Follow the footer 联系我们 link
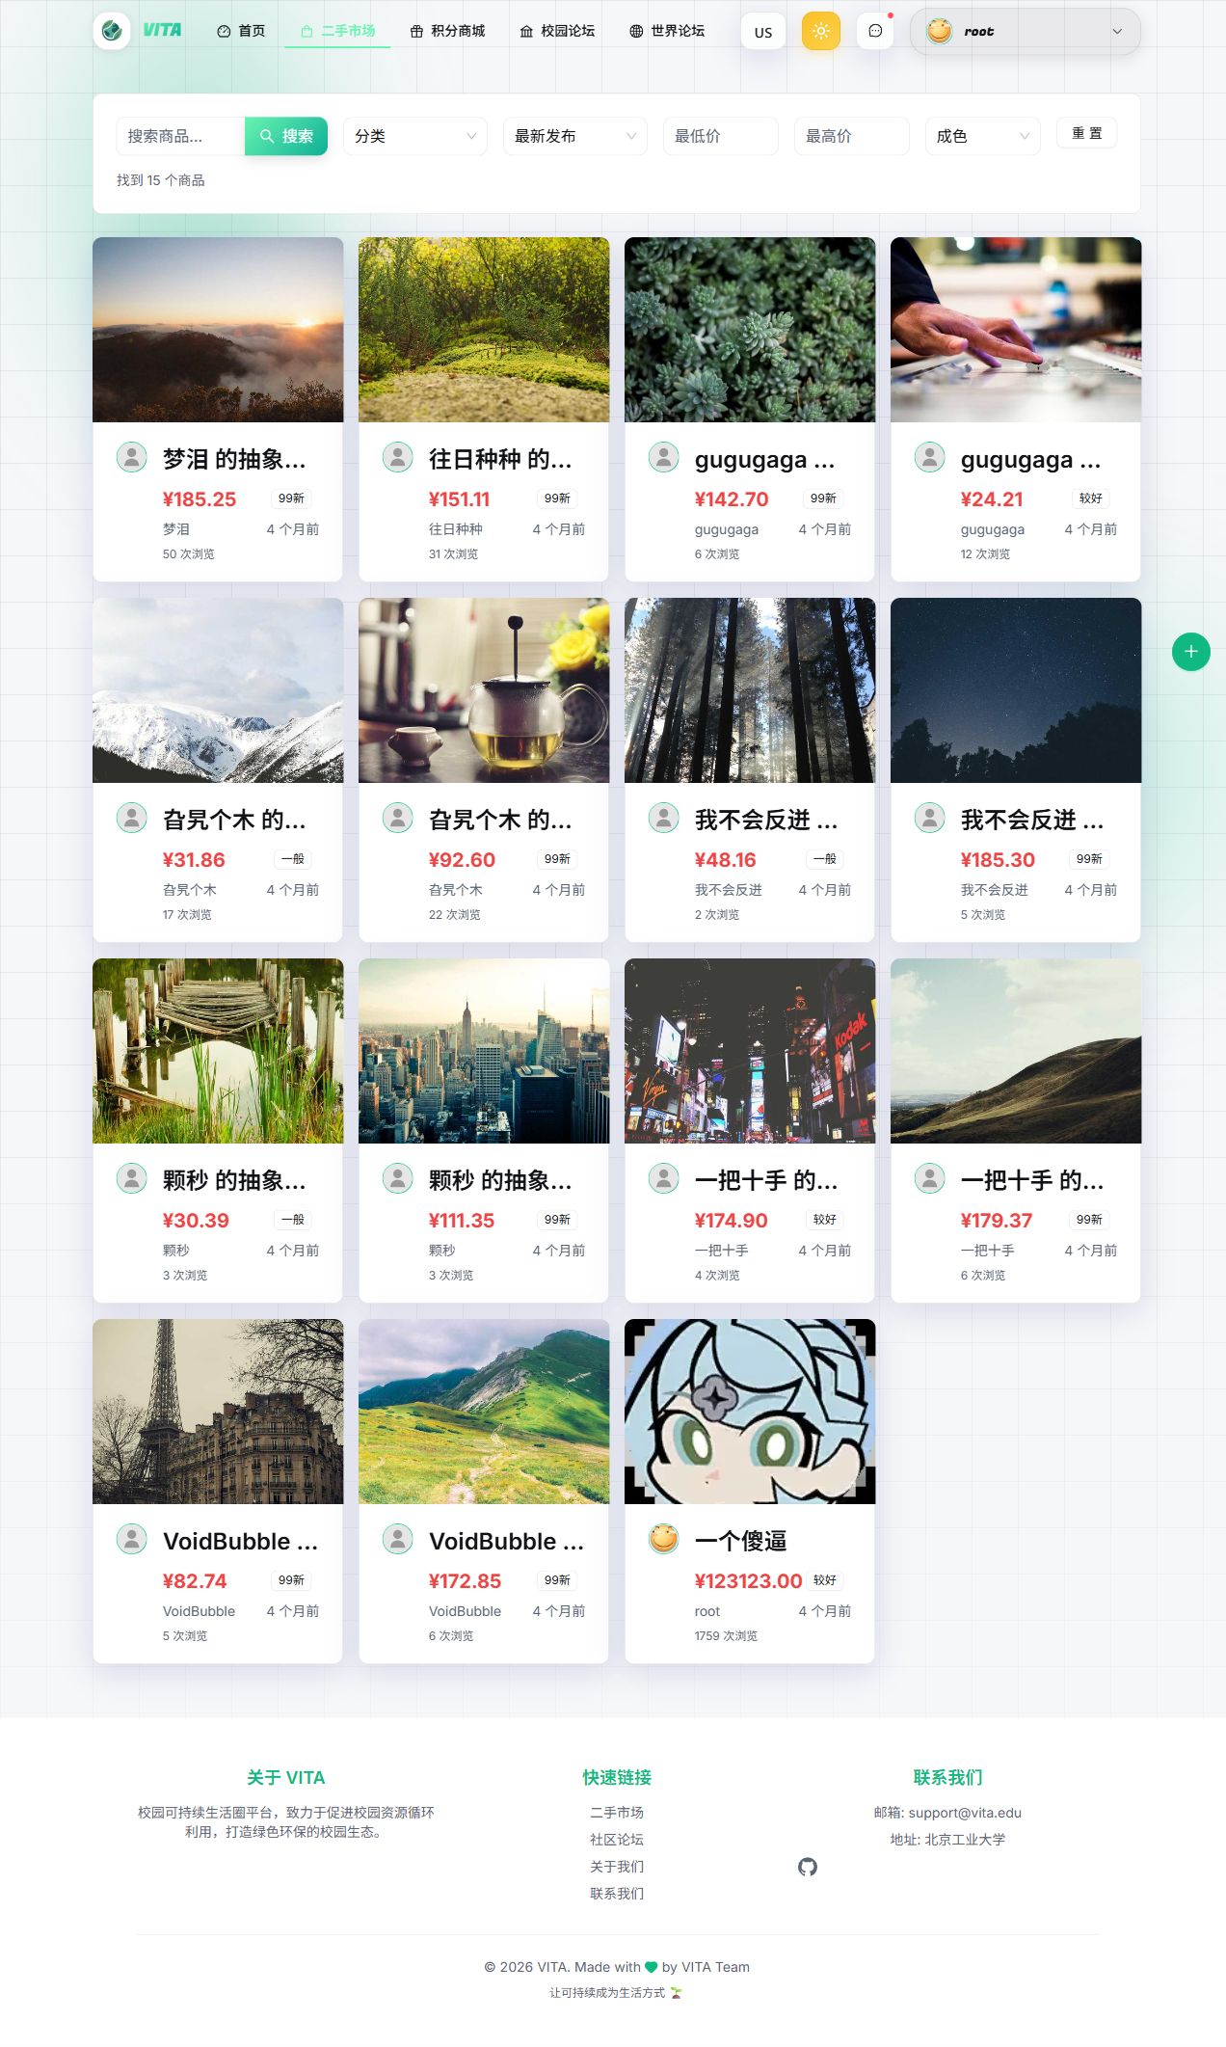 [617, 1894]
